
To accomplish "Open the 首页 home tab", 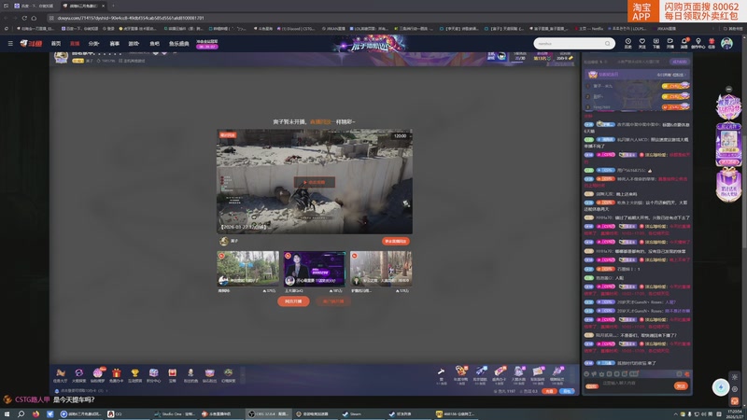I will pyautogui.click(x=56, y=43).
